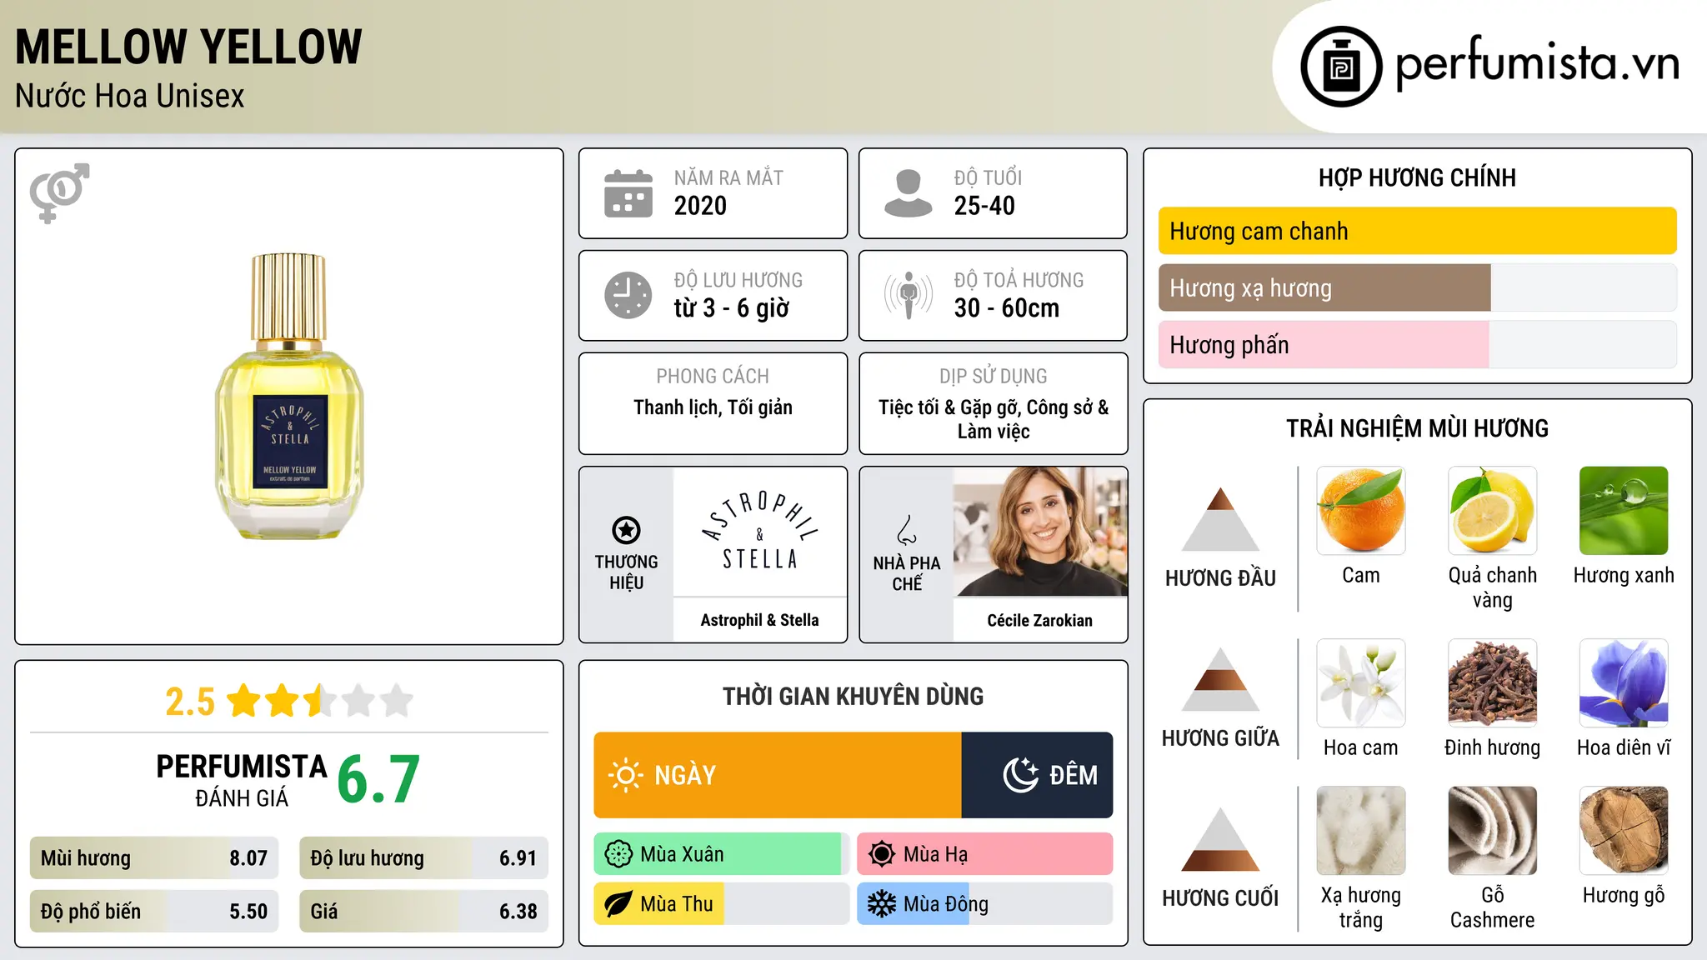1707x960 pixels.
Task: Click the leaf icon for Mùa Thu
Action: tap(618, 904)
